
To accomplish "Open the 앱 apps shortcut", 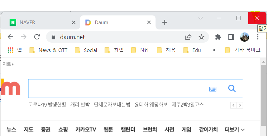I will 15,50.
